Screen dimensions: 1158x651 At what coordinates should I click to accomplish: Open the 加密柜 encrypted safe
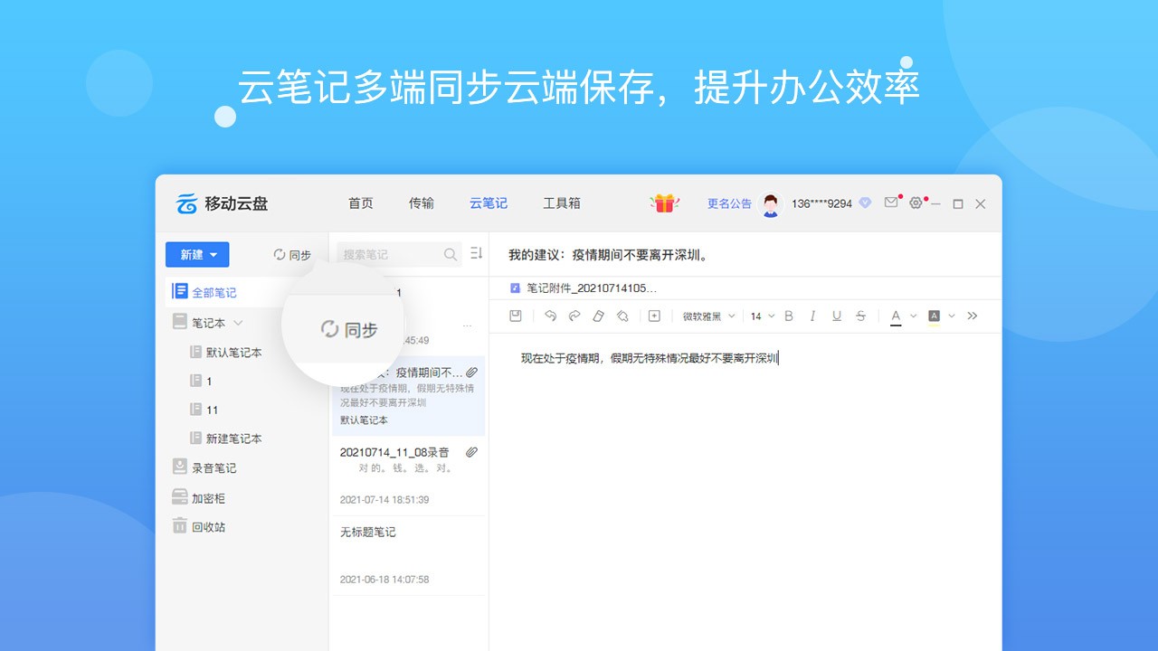[207, 496]
